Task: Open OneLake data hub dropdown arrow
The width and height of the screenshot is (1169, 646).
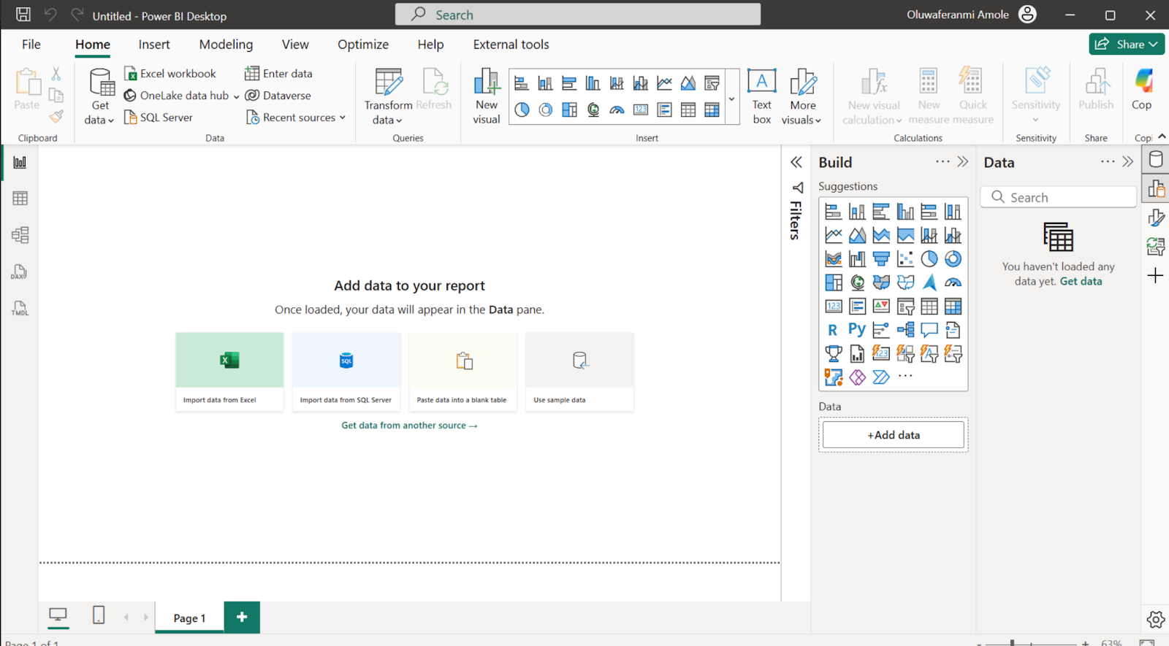Action: (x=236, y=96)
